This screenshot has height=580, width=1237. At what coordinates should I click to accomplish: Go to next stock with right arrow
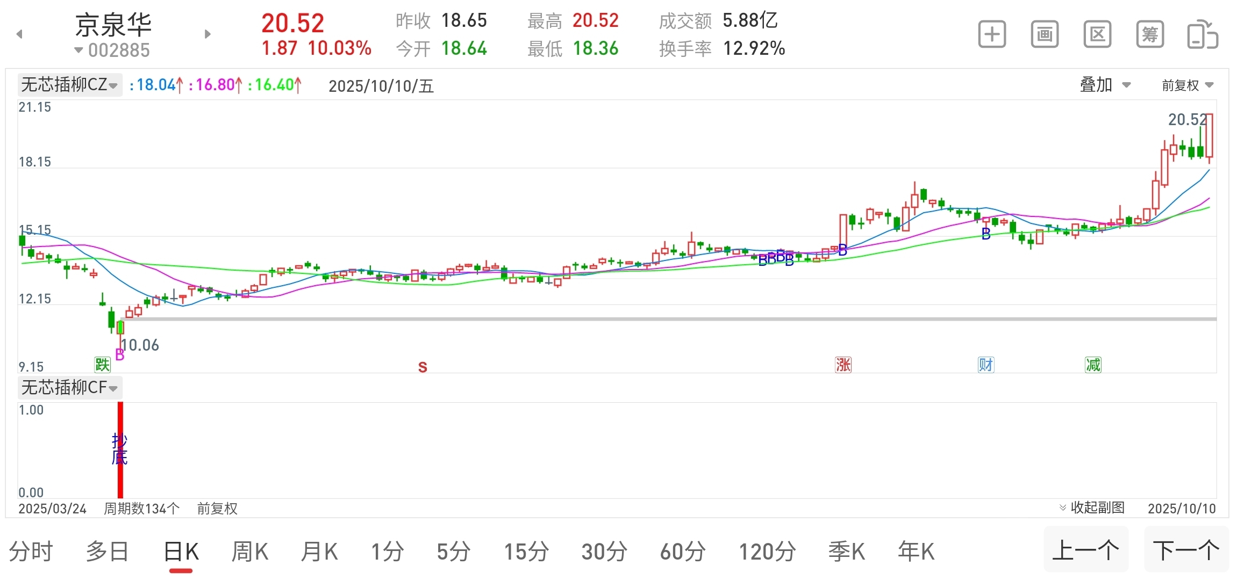[208, 34]
